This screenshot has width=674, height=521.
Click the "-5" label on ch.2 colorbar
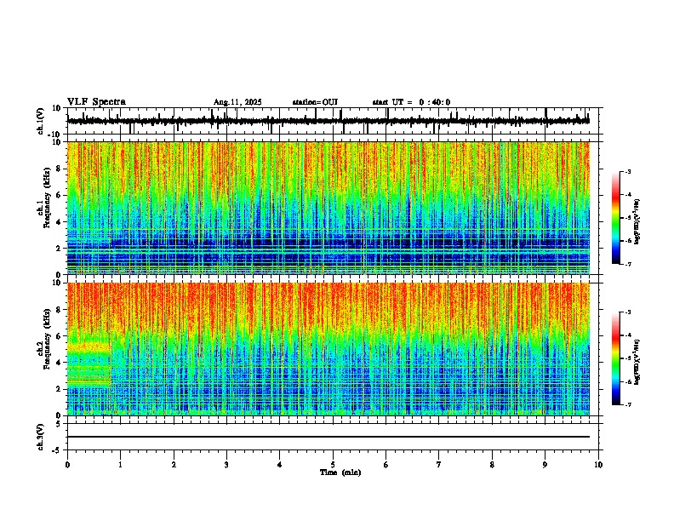point(628,358)
